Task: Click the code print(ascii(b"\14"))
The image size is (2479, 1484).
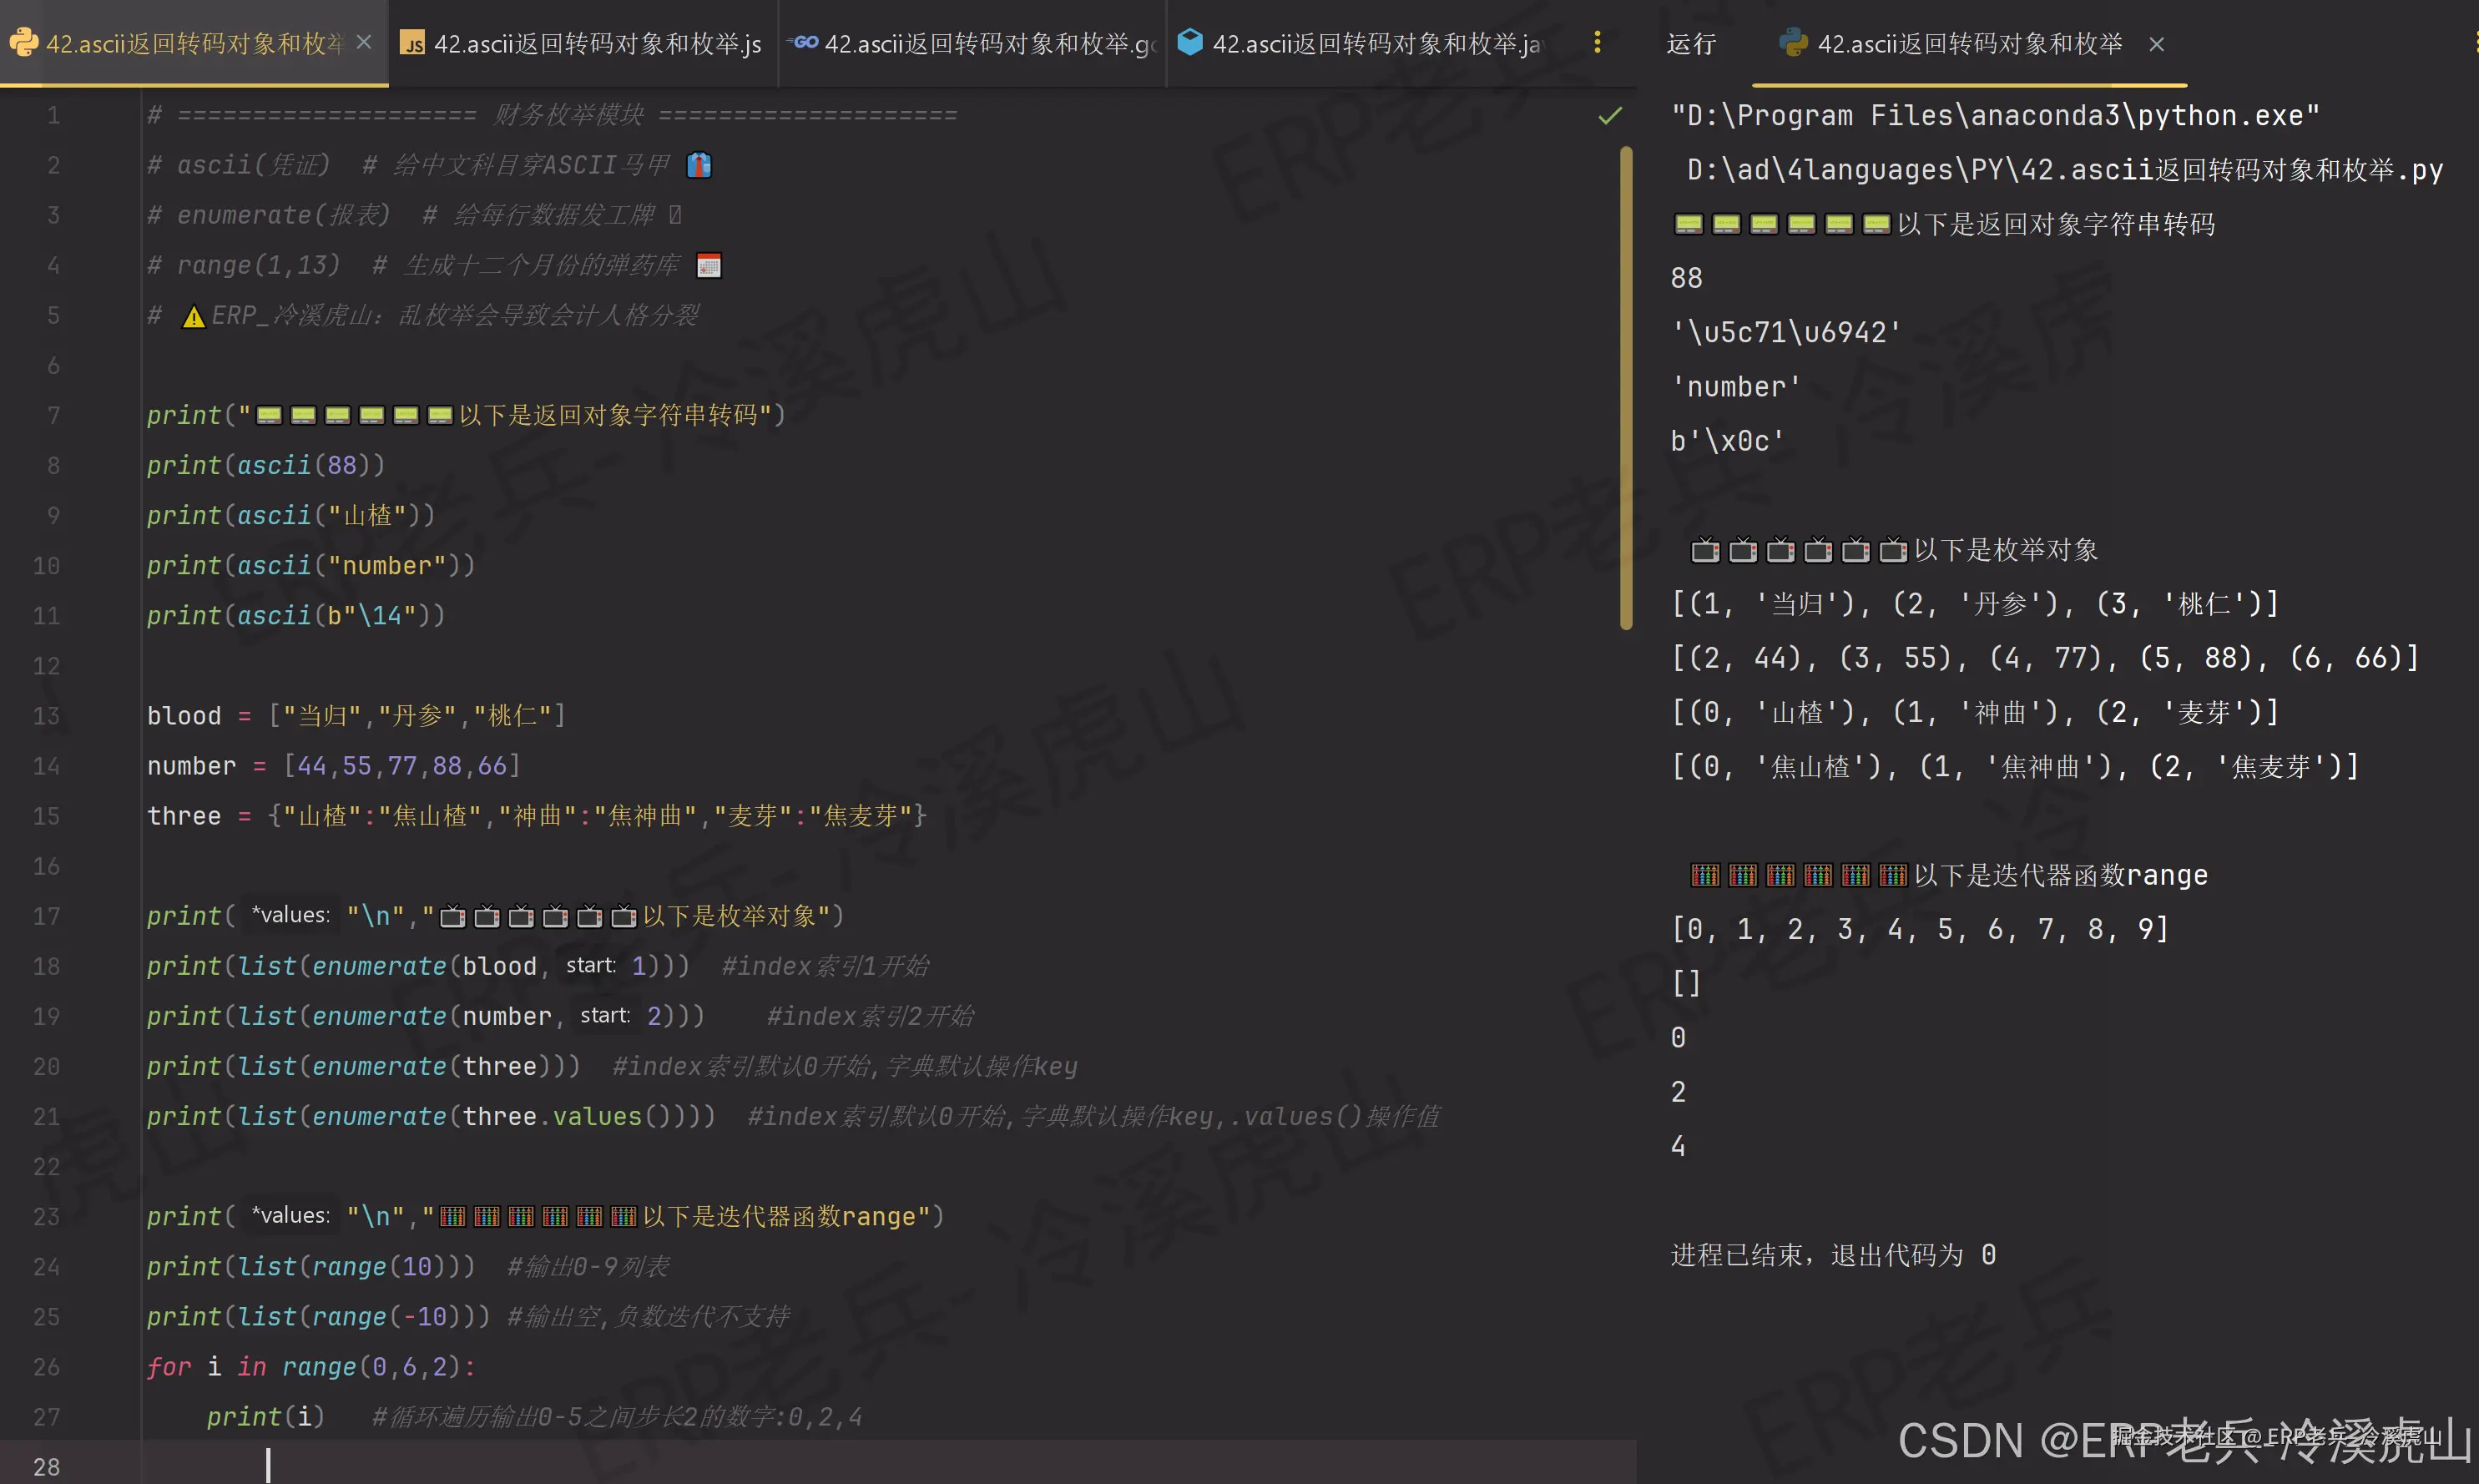Action: [296, 616]
